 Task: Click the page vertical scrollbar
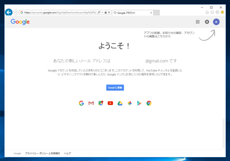point(224,133)
